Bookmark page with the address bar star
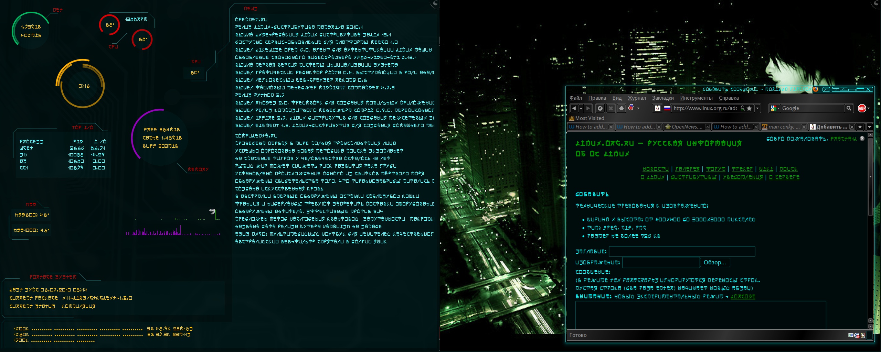This screenshot has height=352, width=881. click(749, 108)
